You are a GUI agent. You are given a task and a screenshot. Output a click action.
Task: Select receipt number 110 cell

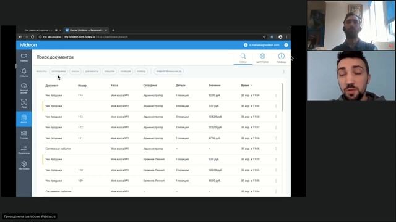pos(80,170)
